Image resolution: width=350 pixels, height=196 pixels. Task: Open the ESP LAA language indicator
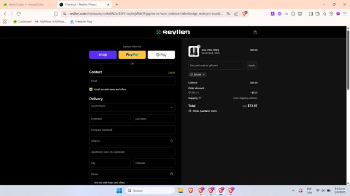pyautogui.click(x=309, y=191)
